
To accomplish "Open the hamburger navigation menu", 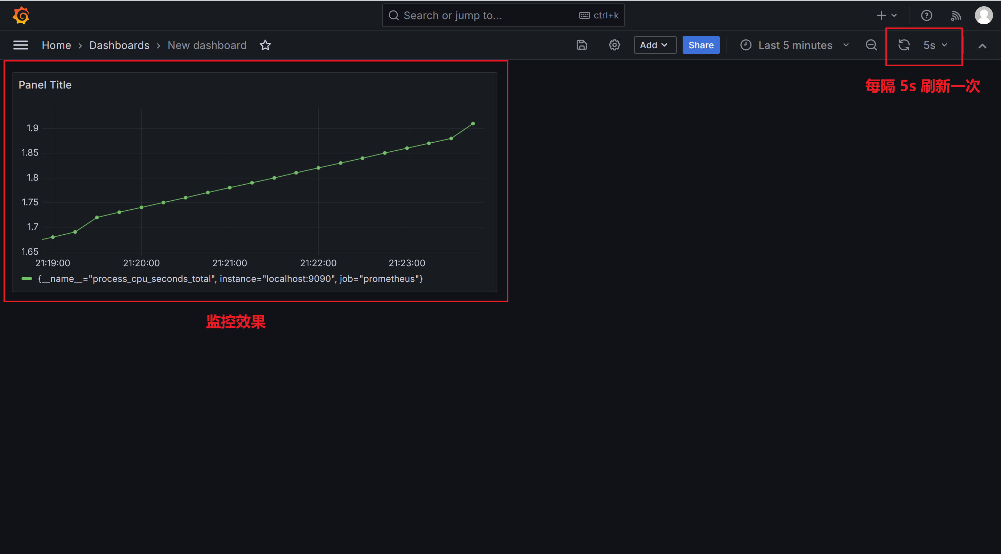I will (21, 45).
